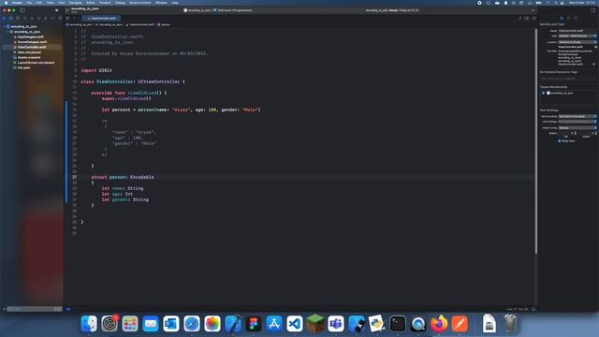Toggle the inspector panel at top right

click(592, 10)
